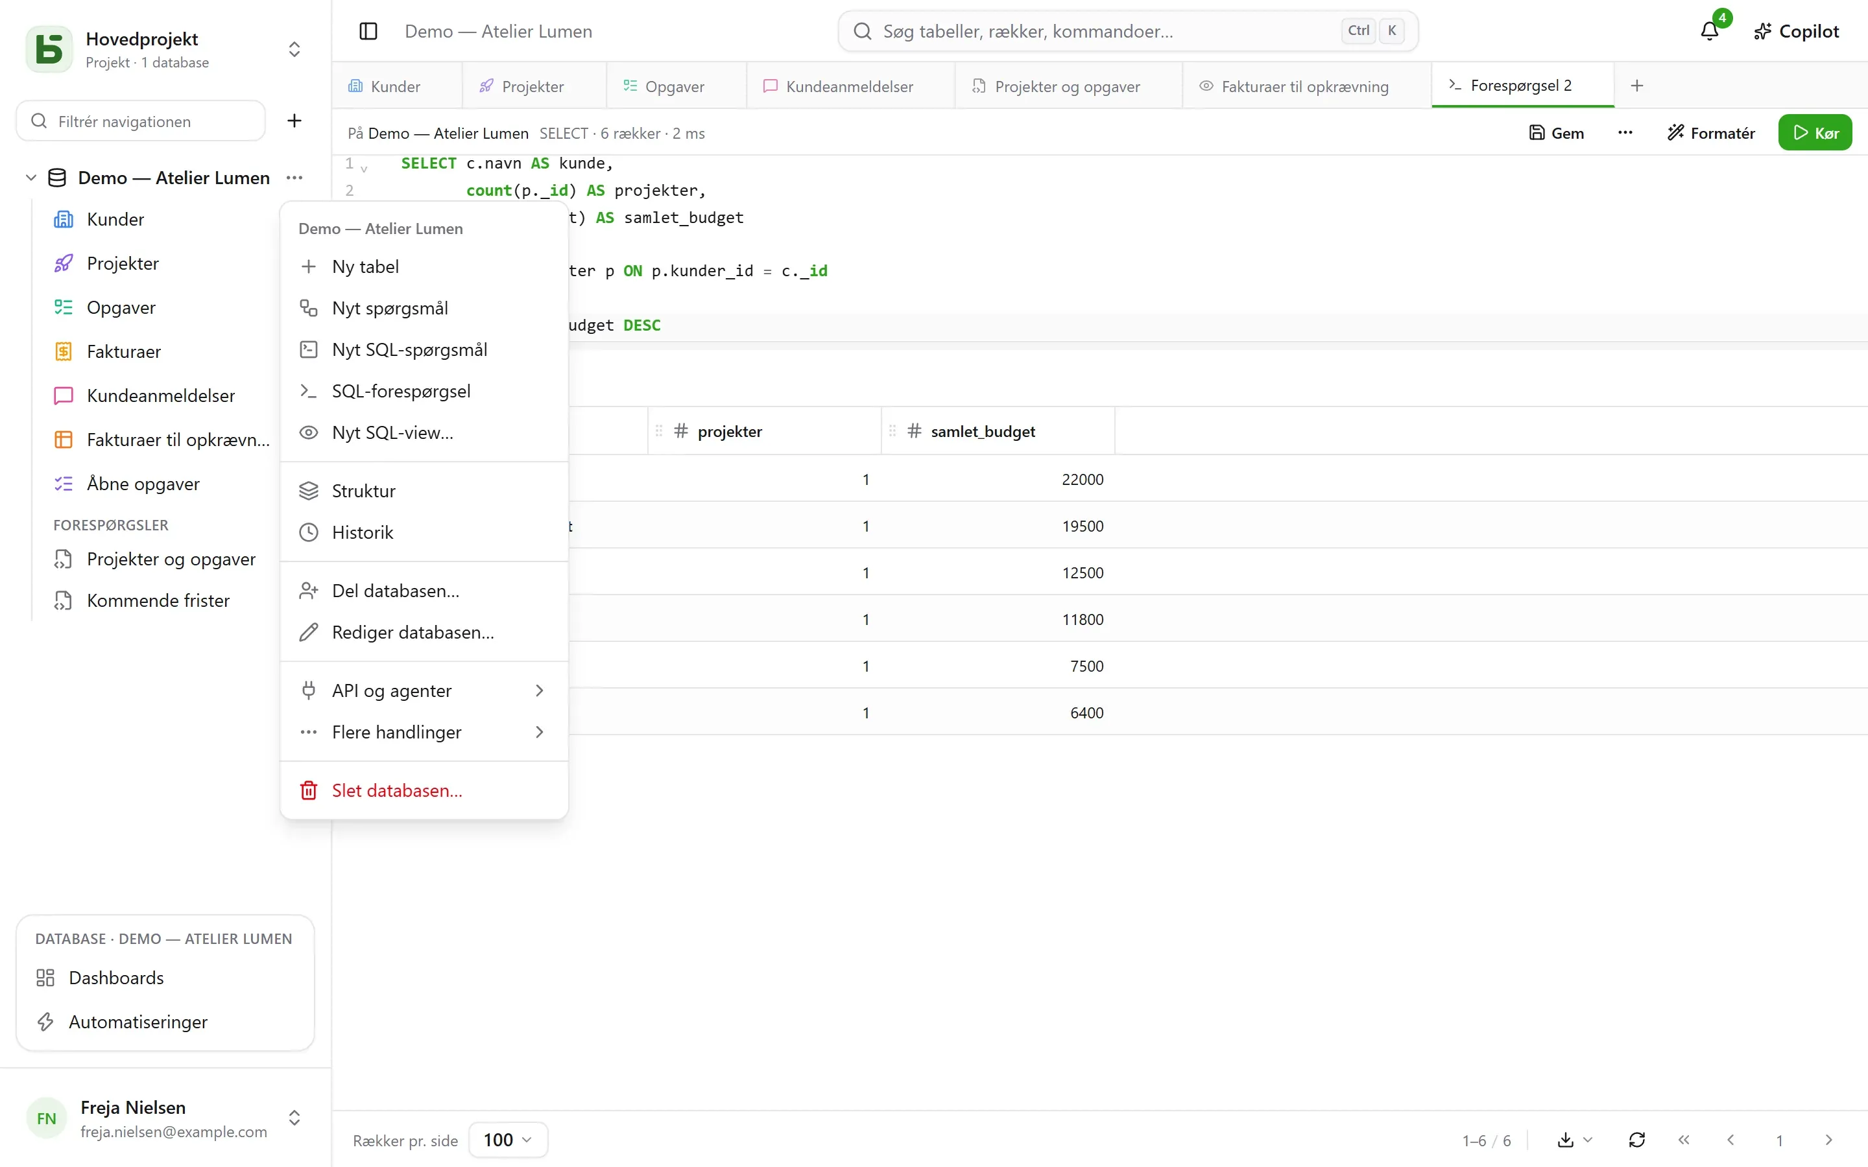The image size is (1868, 1167).
Task: Refresh the query results
Action: pos(1636,1140)
